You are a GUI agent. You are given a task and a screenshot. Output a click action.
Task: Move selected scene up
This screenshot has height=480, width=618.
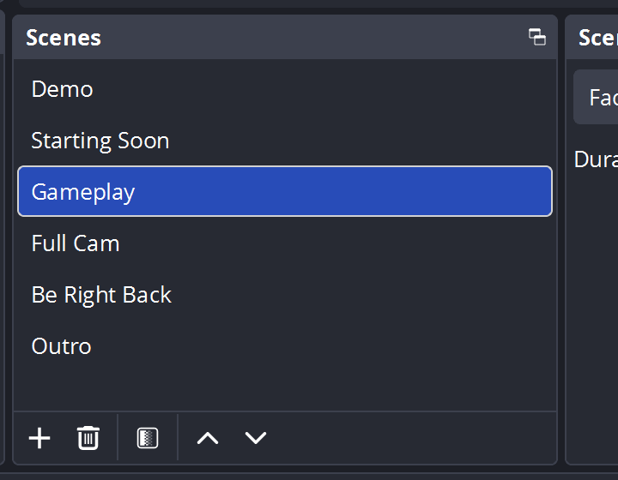(x=208, y=438)
